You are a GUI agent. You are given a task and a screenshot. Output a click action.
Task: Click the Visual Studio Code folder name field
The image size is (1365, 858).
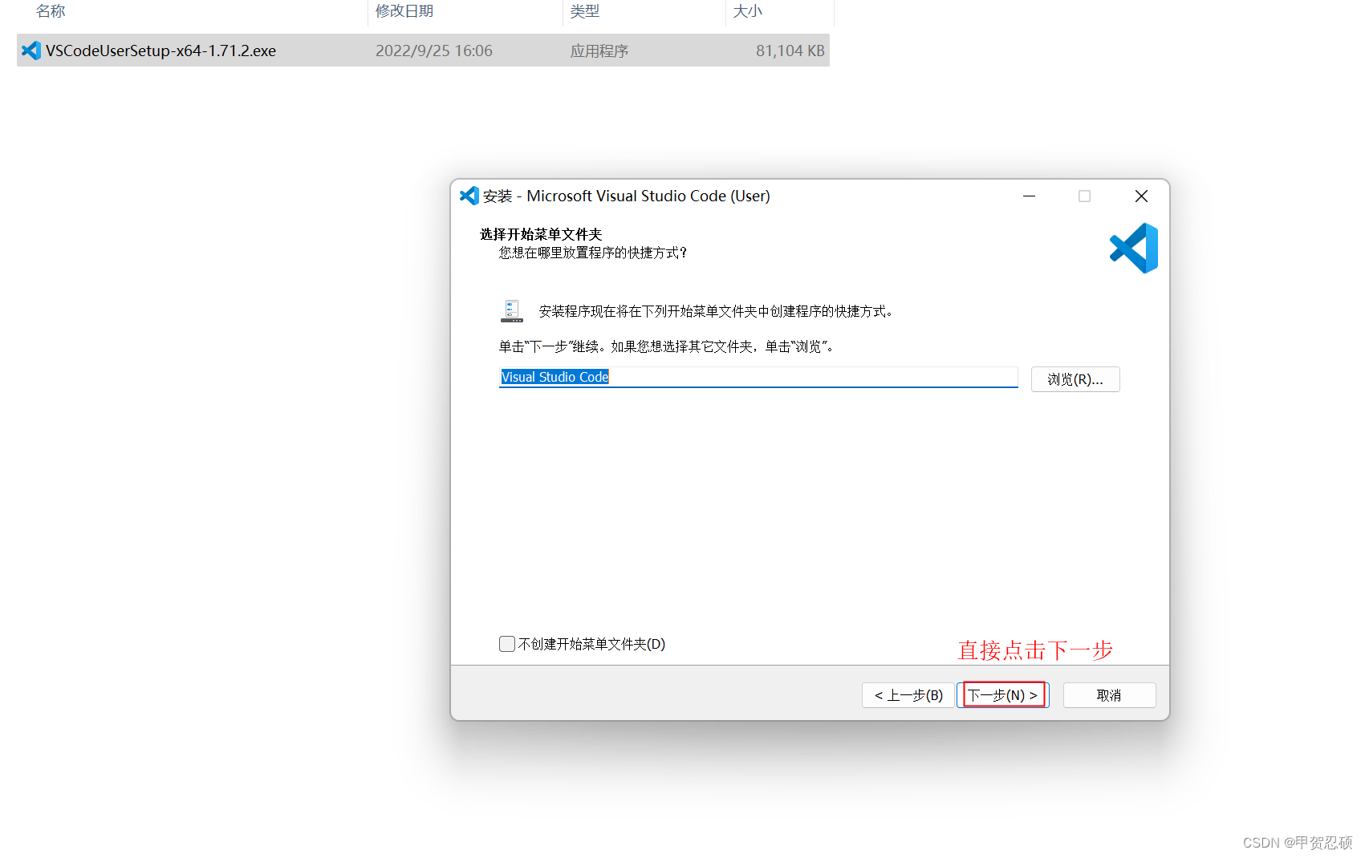(x=758, y=377)
